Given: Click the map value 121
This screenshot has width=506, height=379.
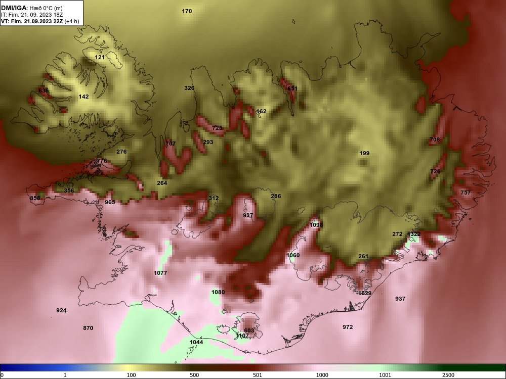Looking at the screenshot, I should [100, 57].
